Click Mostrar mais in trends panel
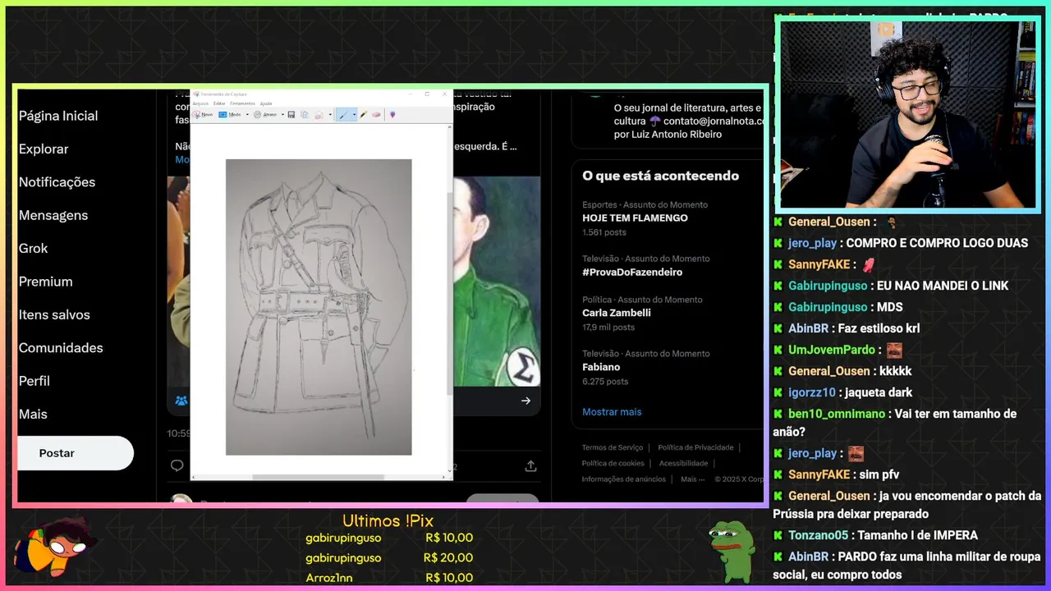The width and height of the screenshot is (1051, 591). tap(612, 412)
